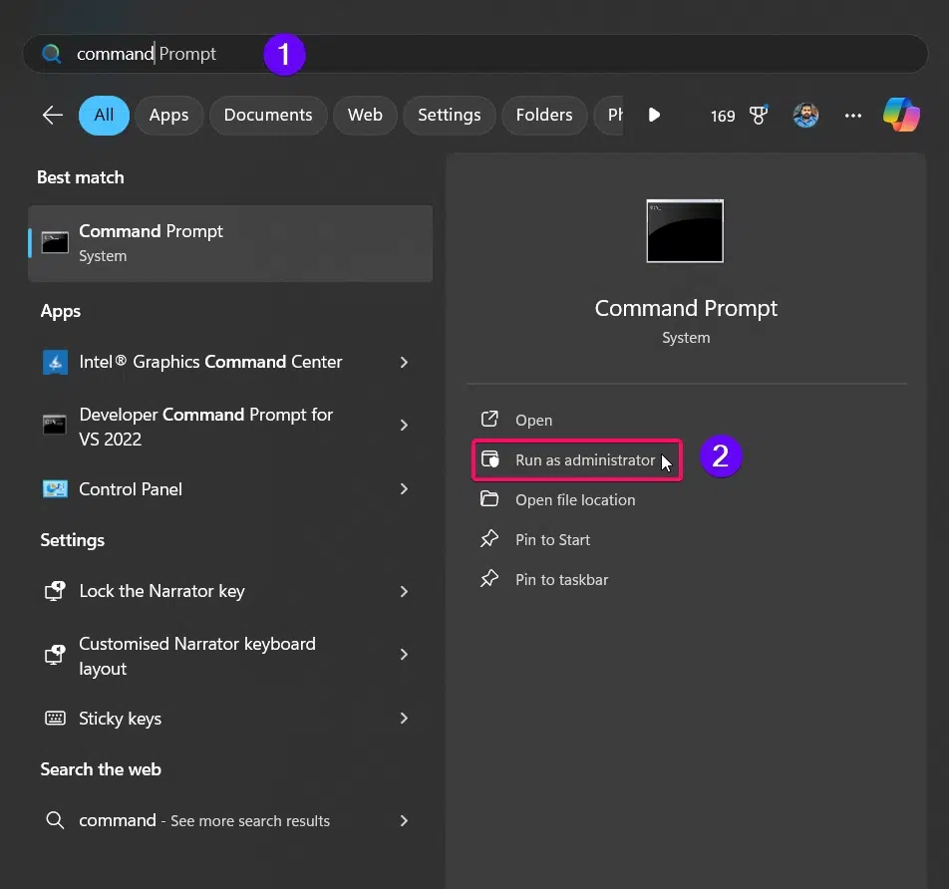Image resolution: width=949 pixels, height=889 pixels.
Task: Expand options for Intel Graphics Command Center
Action: (x=405, y=362)
